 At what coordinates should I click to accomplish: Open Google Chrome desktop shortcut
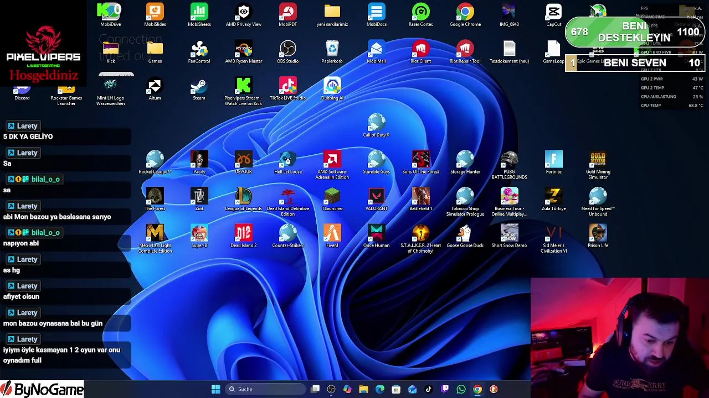(x=465, y=15)
